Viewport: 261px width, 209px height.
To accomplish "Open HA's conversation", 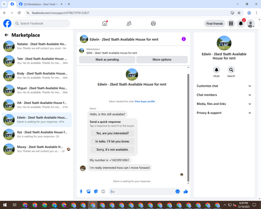I will coord(37,105).
